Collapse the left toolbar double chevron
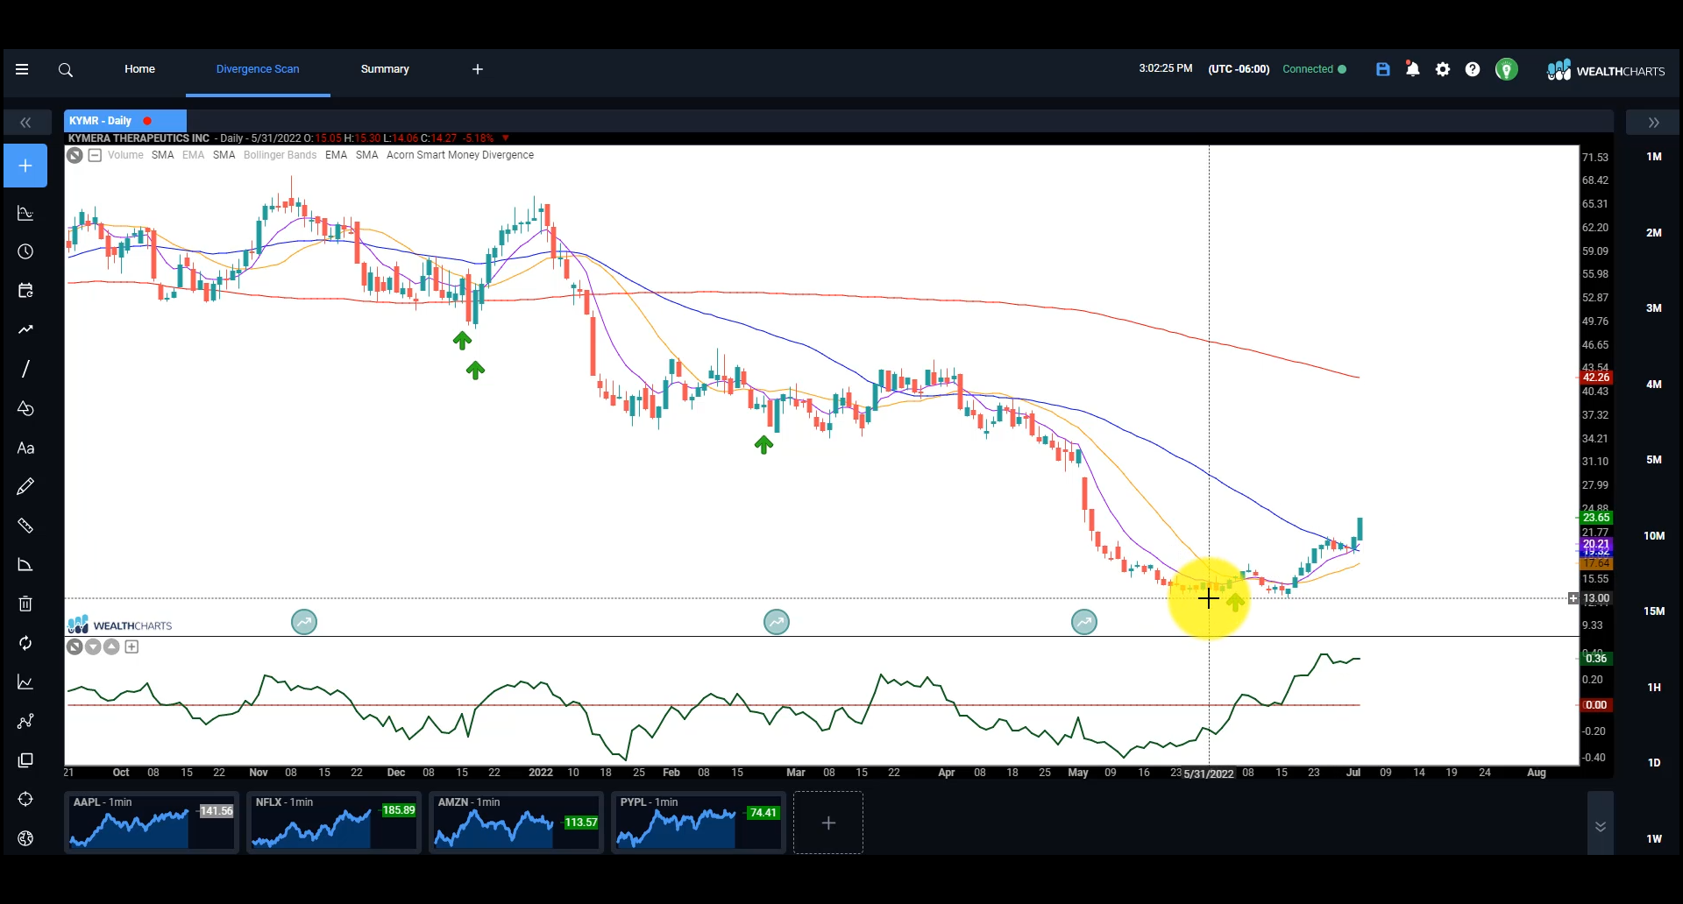Screen dimensions: 1683x904 pos(25,123)
